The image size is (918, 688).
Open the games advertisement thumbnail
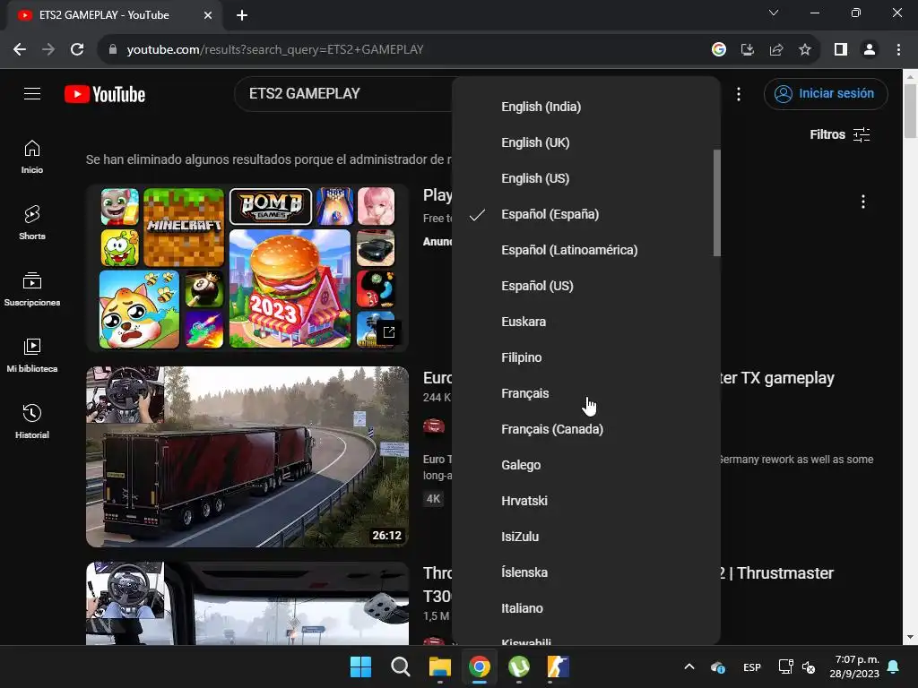pyautogui.click(x=247, y=268)
